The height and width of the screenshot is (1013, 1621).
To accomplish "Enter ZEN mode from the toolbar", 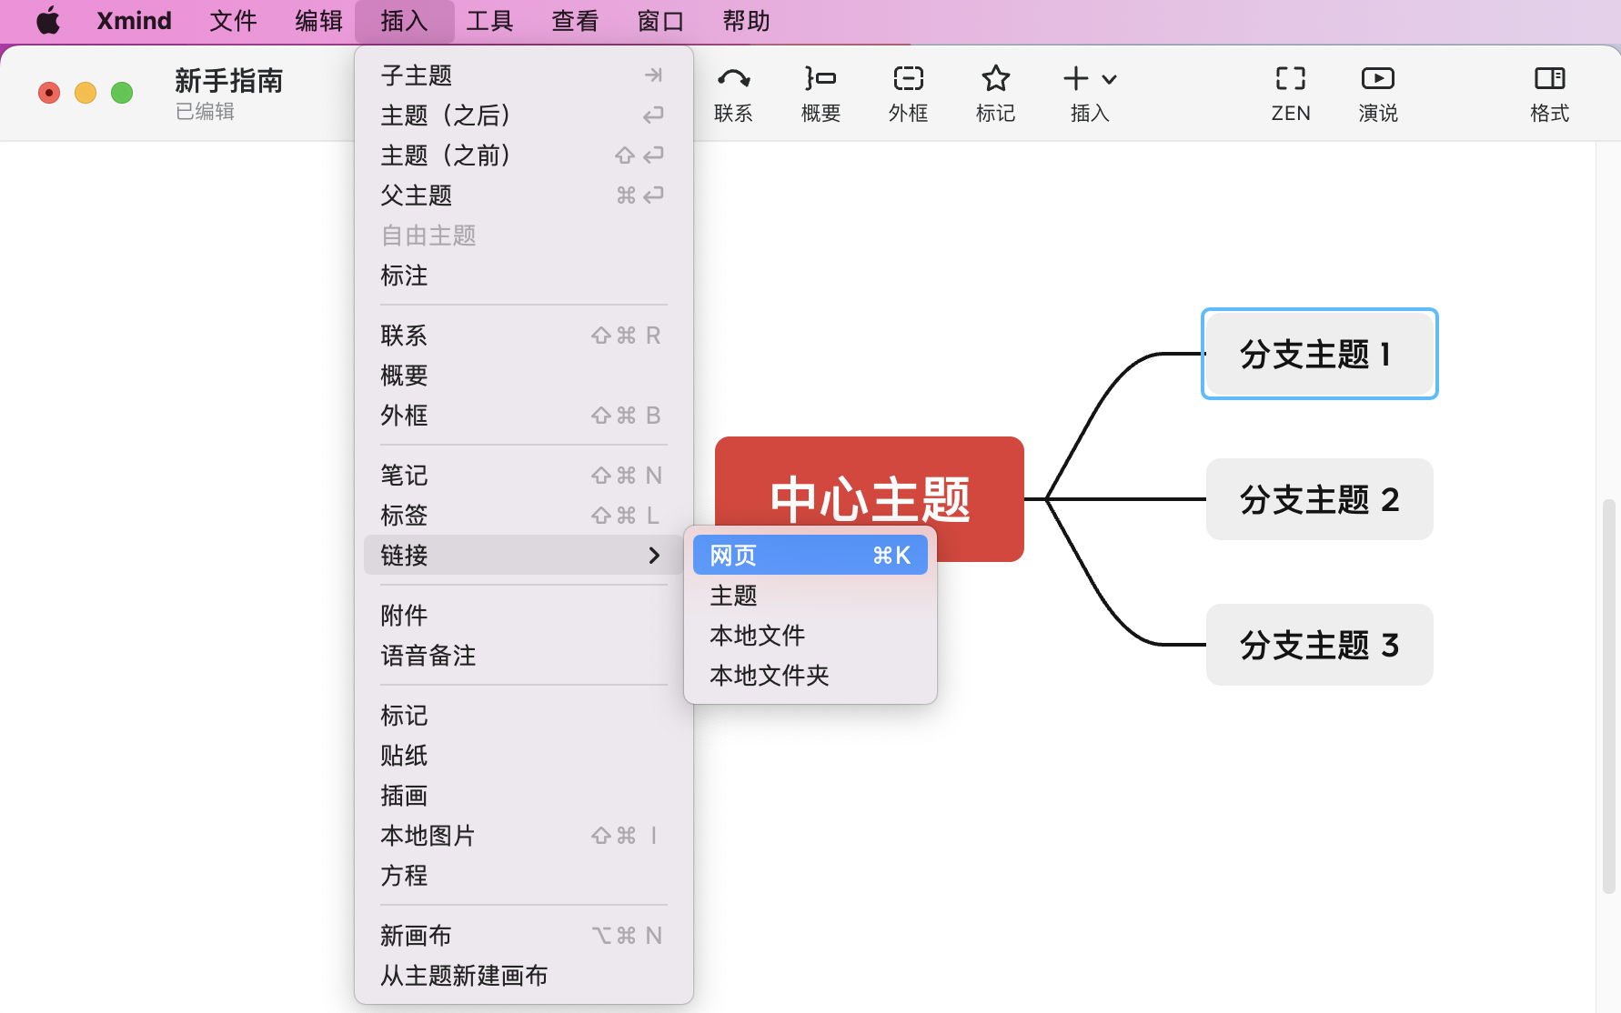I will click(x=1289, y=92).
